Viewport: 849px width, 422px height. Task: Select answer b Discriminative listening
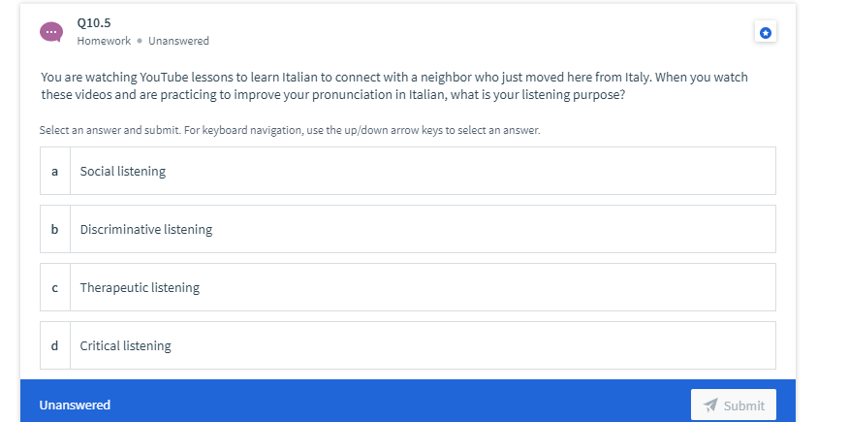coord(408,229)
